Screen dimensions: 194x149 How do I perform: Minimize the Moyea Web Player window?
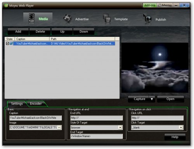tap(176, 5)
